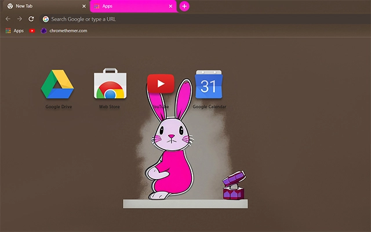Close the Apps tab
The width and height of the screenshot is (371, 232).
point(170,6)
